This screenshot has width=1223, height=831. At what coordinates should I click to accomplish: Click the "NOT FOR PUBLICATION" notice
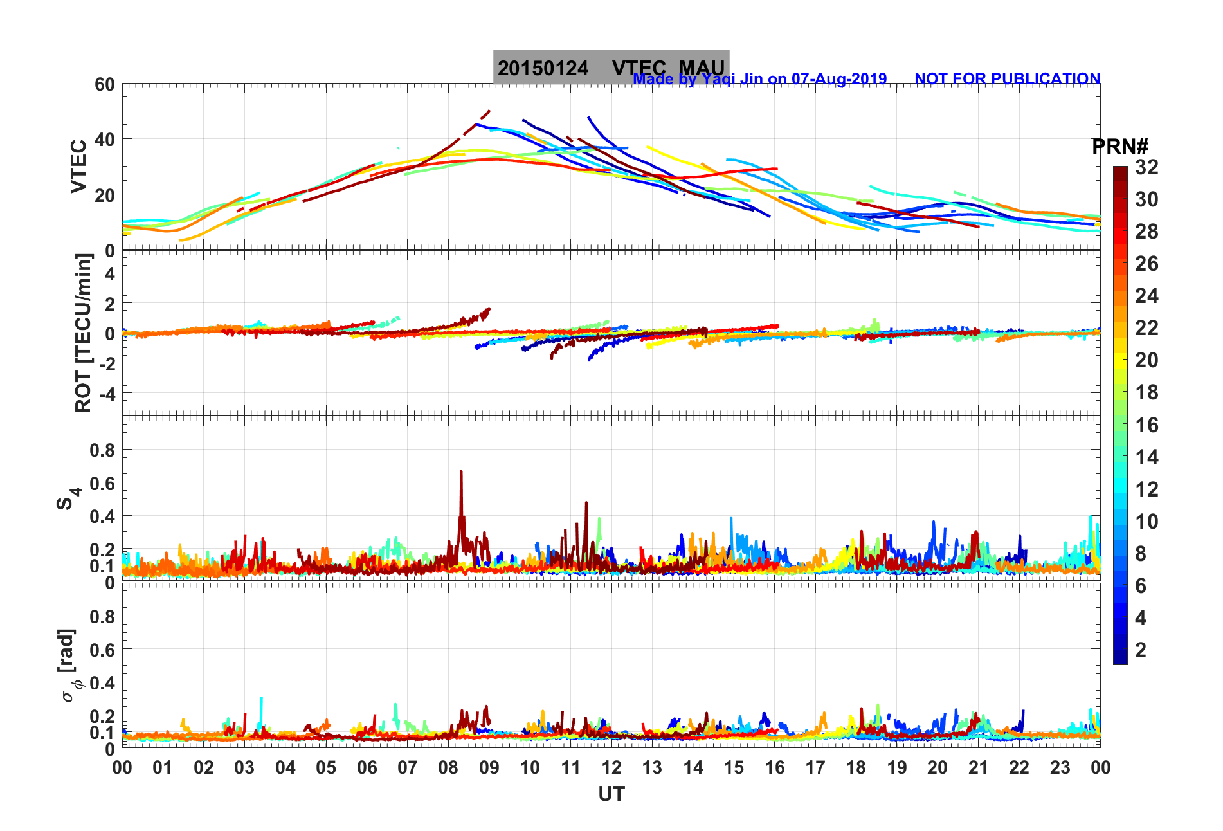(x=1007, y=79)
